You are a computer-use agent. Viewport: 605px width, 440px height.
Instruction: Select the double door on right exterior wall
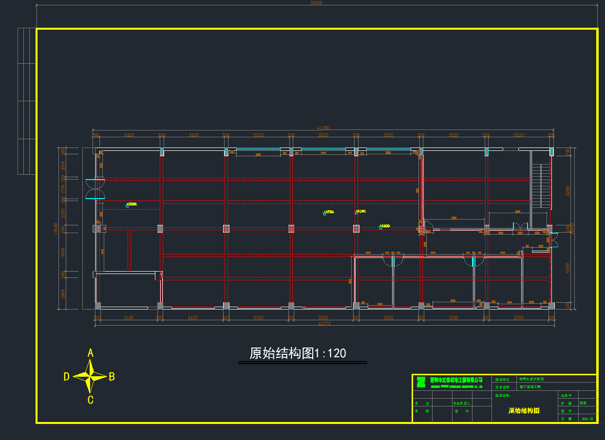pyautogui.click(x=554, y=238)
